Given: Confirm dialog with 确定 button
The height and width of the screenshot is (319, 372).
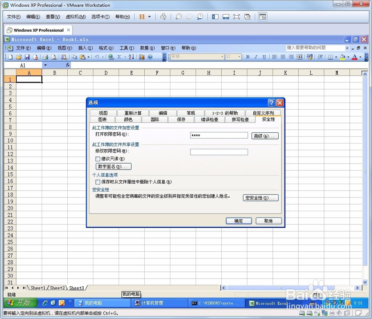Looking at the screenshot, I should (239, 221).
